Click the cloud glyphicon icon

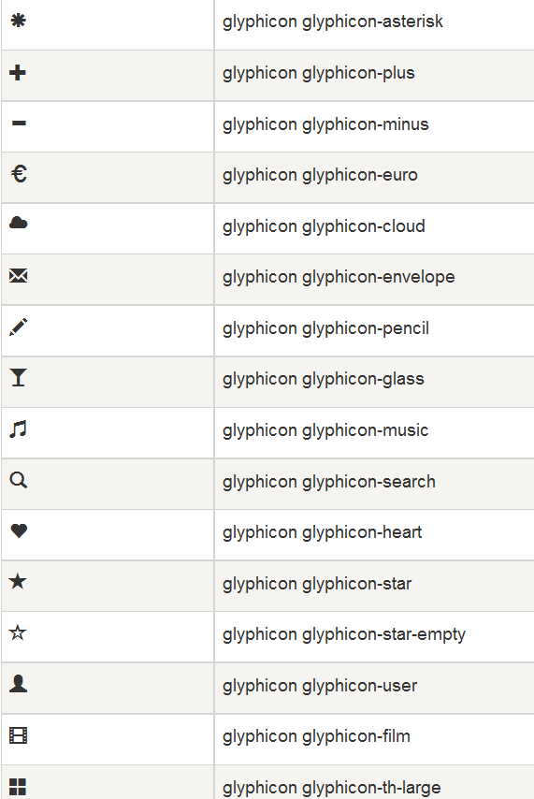point(19,223)
